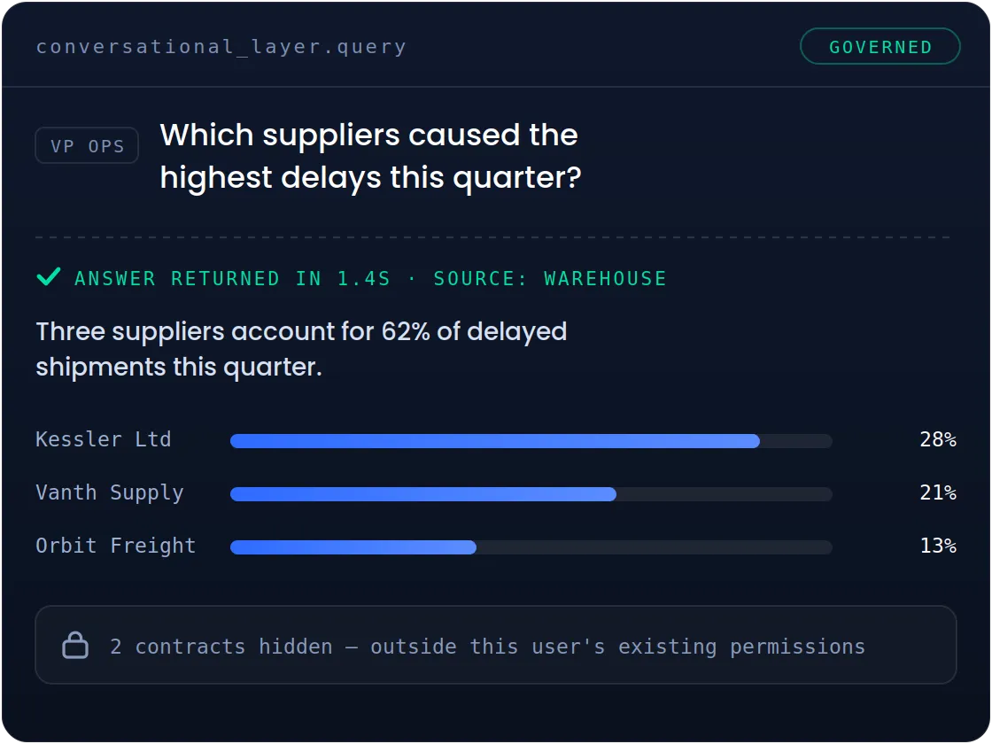Screen dimensions: 992x744
Task: Click the Orbit Freight progress bar
Action: [531, 547]
